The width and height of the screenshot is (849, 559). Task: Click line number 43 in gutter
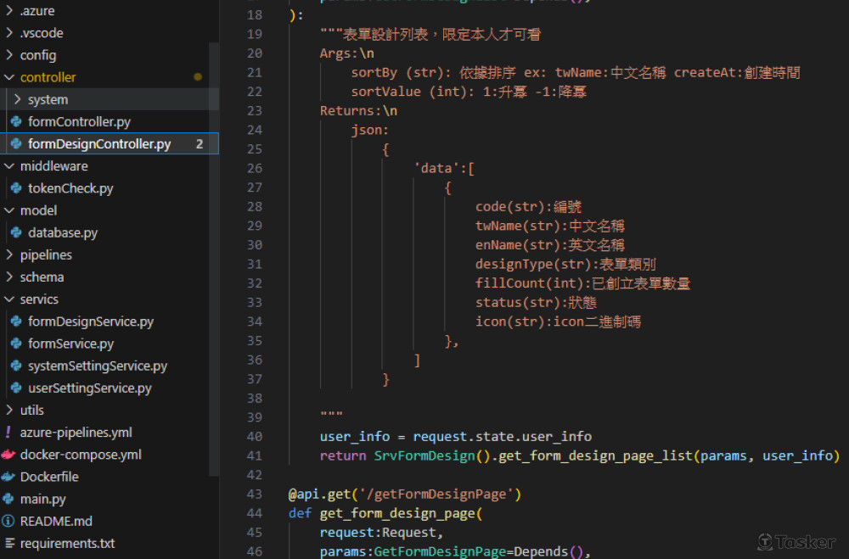click(254, 494)
